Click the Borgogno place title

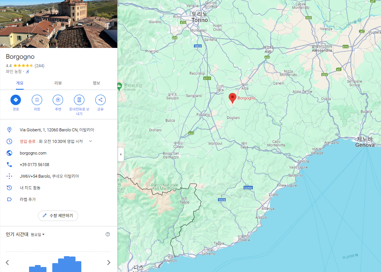pyautogui.click(x=20, y=56)
